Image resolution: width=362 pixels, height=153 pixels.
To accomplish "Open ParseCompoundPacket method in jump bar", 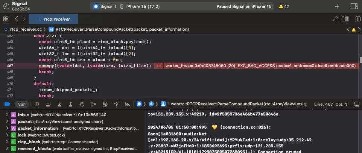I will (x=119, y=30).
